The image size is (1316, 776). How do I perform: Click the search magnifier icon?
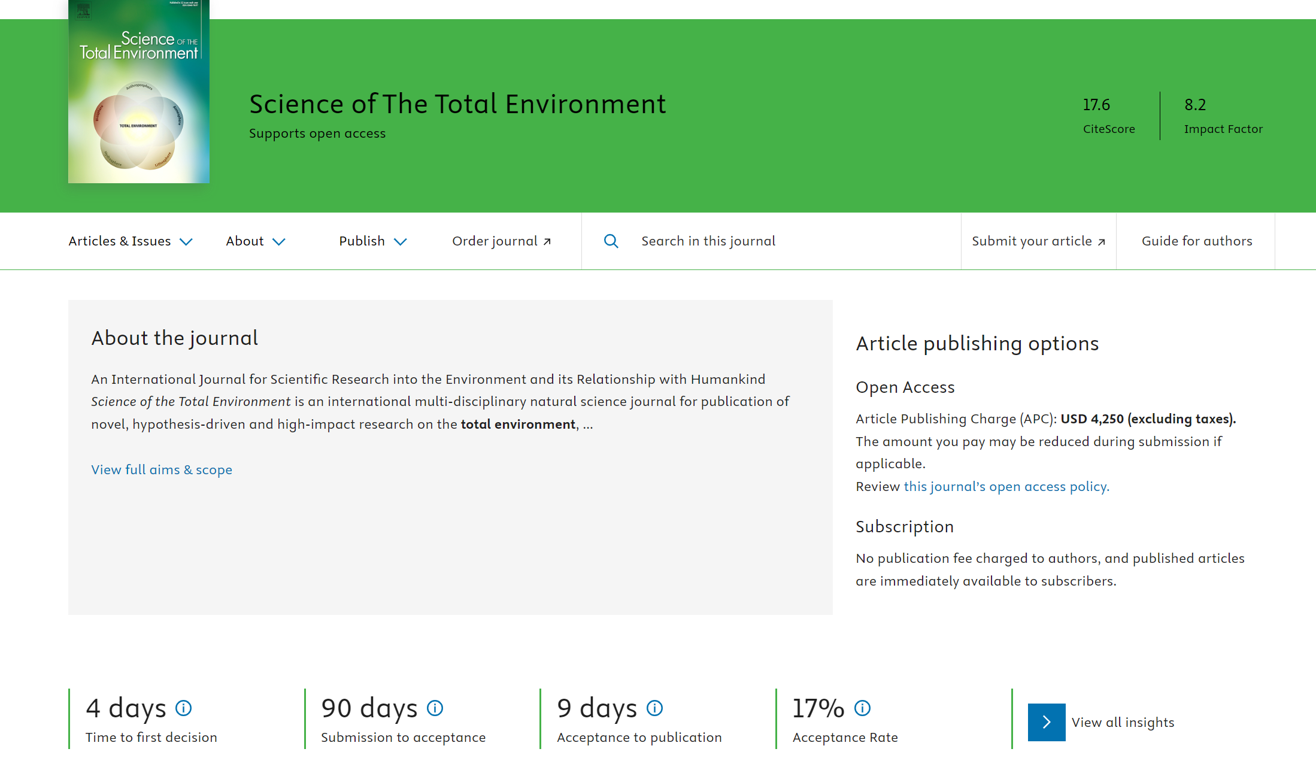(x=611, y=241)
